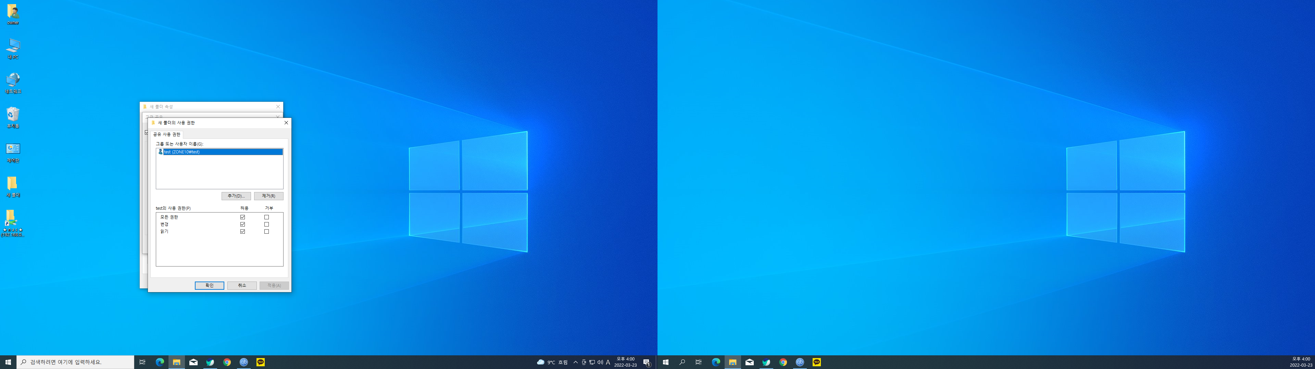Screen dimensions: 1315x369
Task: Select the 휴지통 recycle bin icon
Action: 13,117
